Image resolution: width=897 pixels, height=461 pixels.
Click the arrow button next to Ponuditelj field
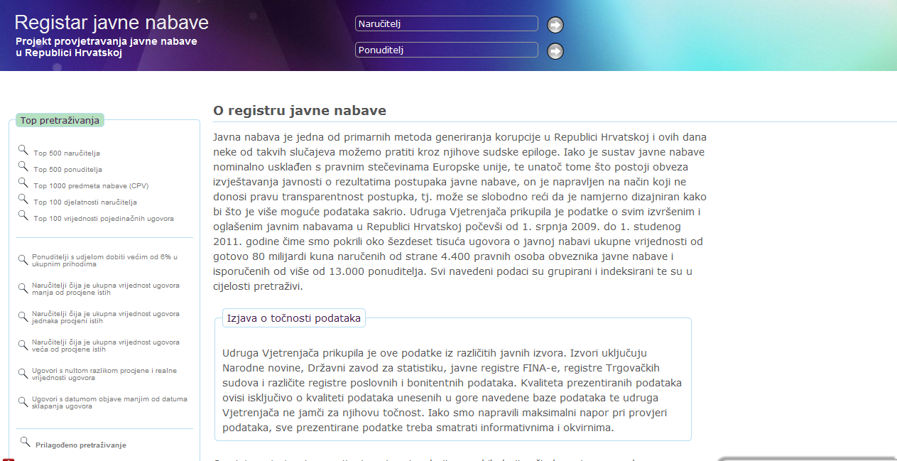click(555, 51)
